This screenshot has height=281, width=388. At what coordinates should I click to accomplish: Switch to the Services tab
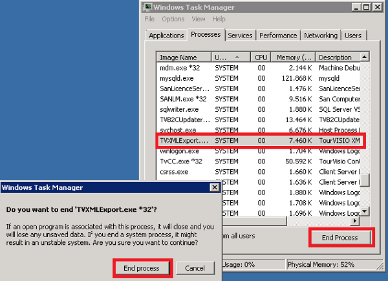(241, 36)
